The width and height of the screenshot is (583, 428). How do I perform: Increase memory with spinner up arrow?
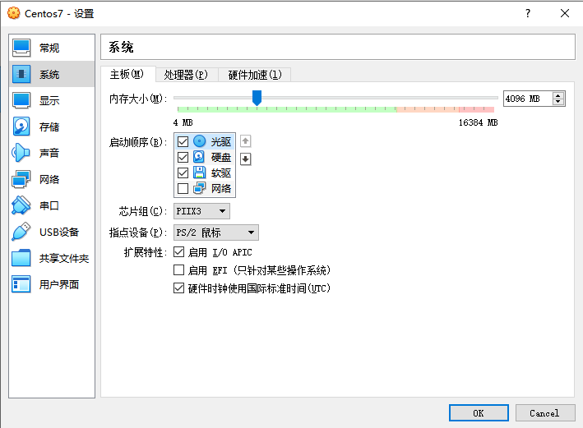coord(558,95)
